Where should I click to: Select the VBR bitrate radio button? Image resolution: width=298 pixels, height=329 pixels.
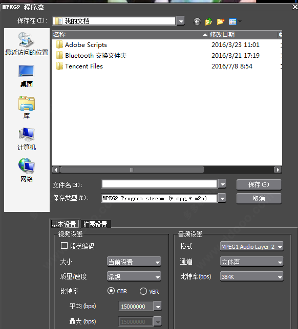[143, 291]
